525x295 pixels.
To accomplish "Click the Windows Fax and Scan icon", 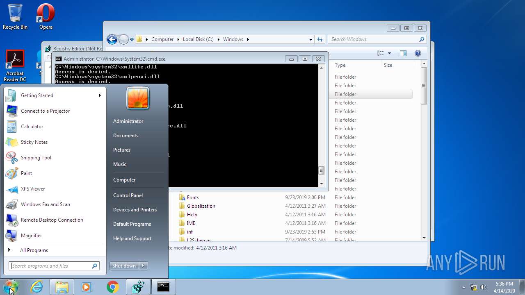I will pos(11,204).
